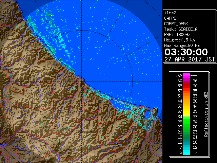Click the purple 60–66 dBZ legend swatch
The image size is (217, 163).
tap(186, 81)
